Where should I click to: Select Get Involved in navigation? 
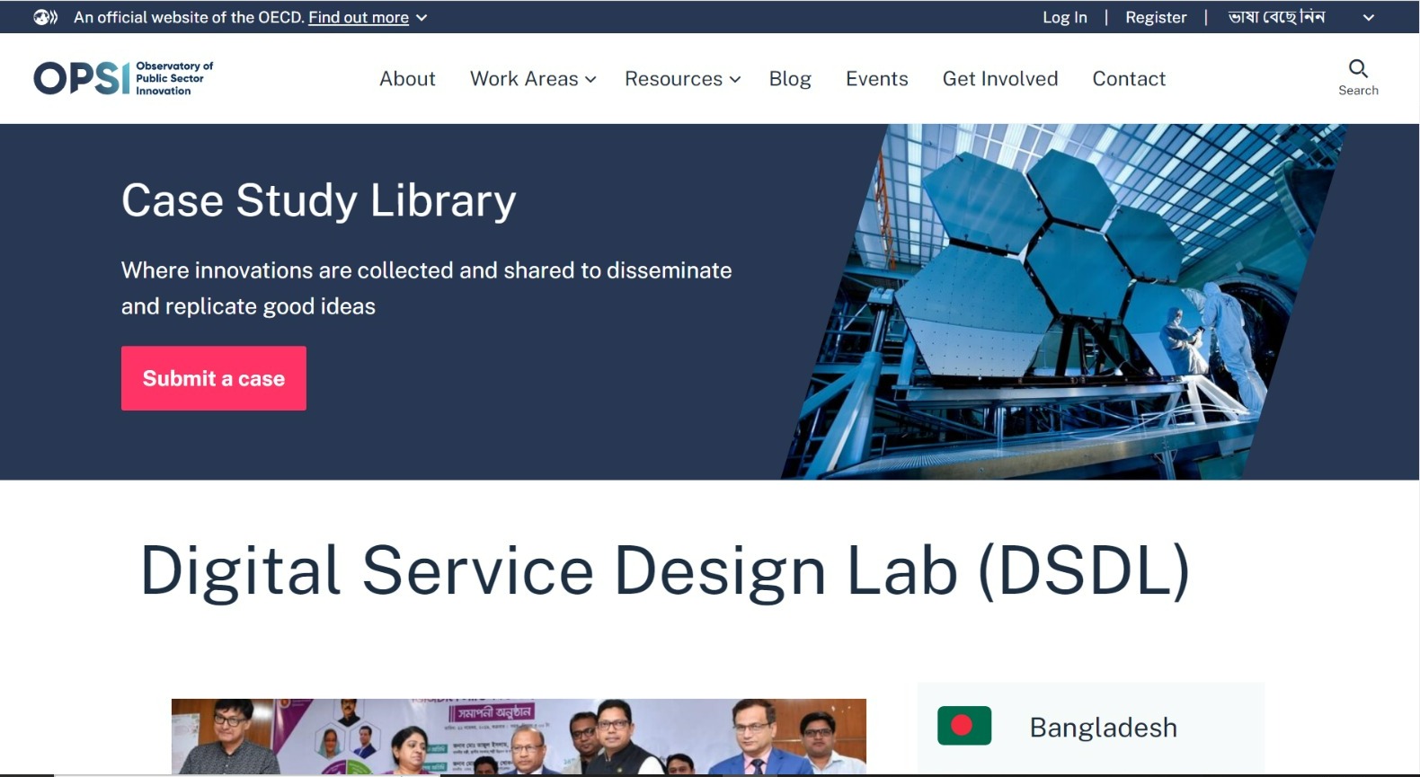tap(1000, 79)
